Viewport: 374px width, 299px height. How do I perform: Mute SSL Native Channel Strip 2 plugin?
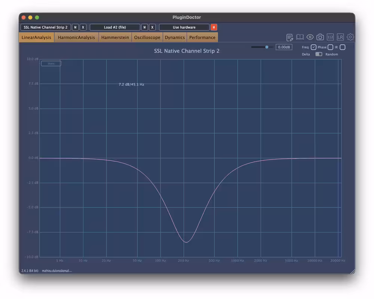pyautogui.click(x=75, y=27)
